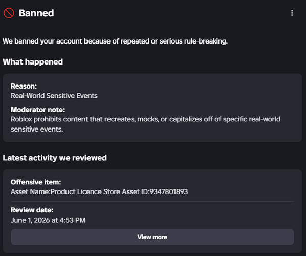
Task: Click the banned account explanation sentence
Action: (x=115, y=41)
